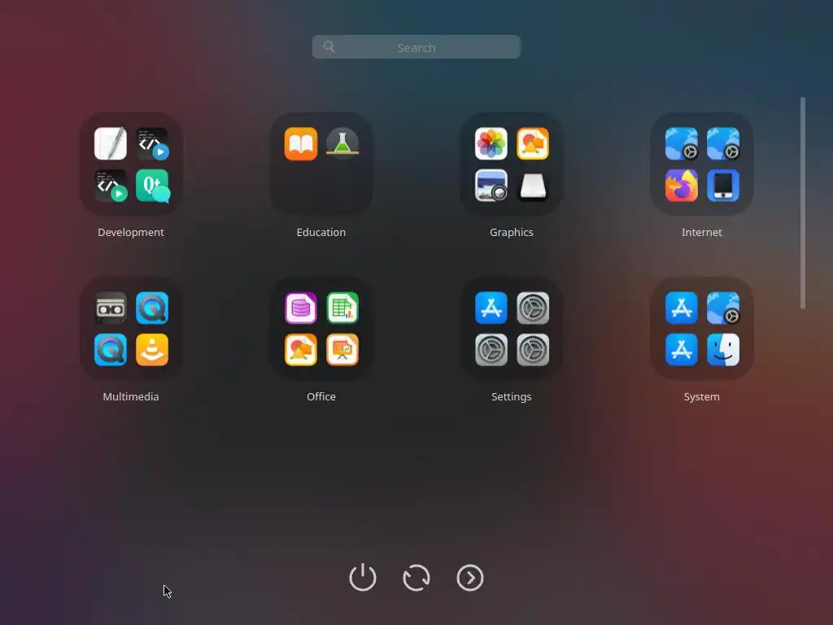Open the Office folder label
The width and height of the screenshot is (833, 625).
pyautogui.click(x=321, y=396)
